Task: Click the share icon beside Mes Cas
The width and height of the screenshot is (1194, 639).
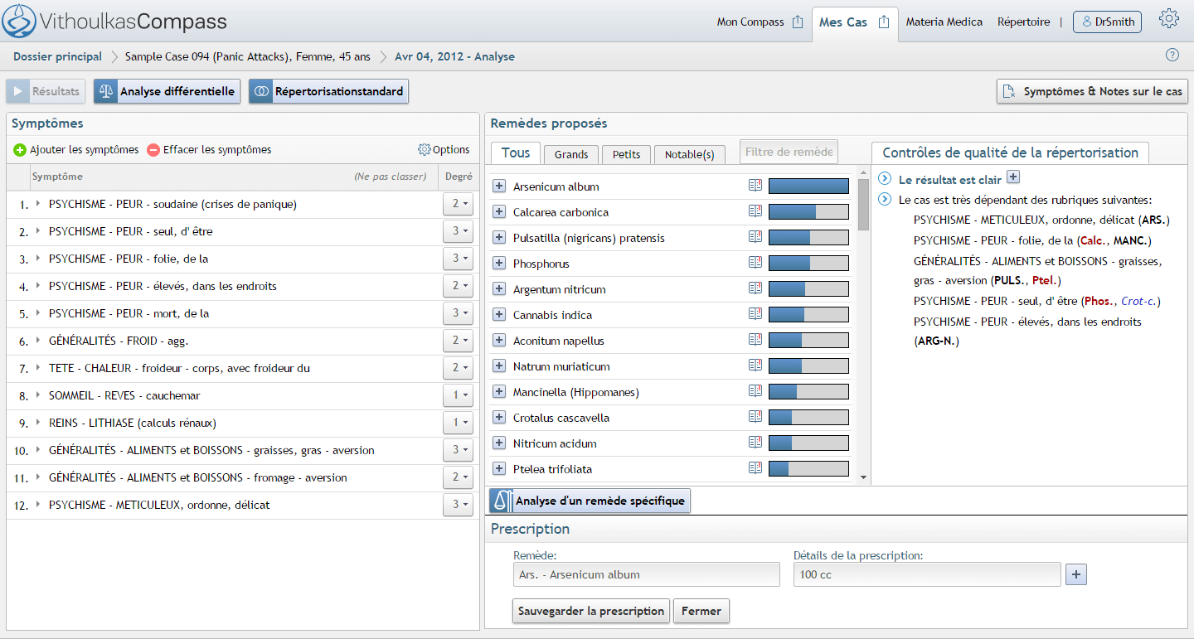Action: point(884,22)
